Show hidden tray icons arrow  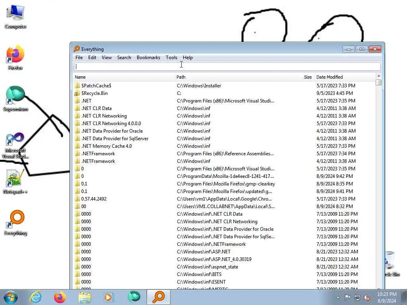pyautogui.click(x=338, y=297)
